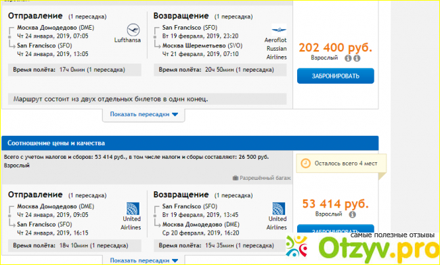Screen dimensions: 440x265
Task: Click clock icon next to Осталось всего 4 мест
Action: (305, 164)
